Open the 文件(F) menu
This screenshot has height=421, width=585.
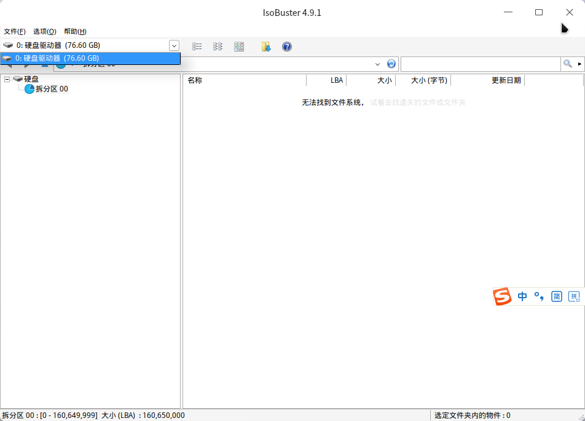pos(15,31)
